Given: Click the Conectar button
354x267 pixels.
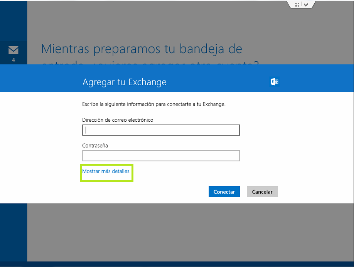Looking at the screenshot, I should coord(224,192).
